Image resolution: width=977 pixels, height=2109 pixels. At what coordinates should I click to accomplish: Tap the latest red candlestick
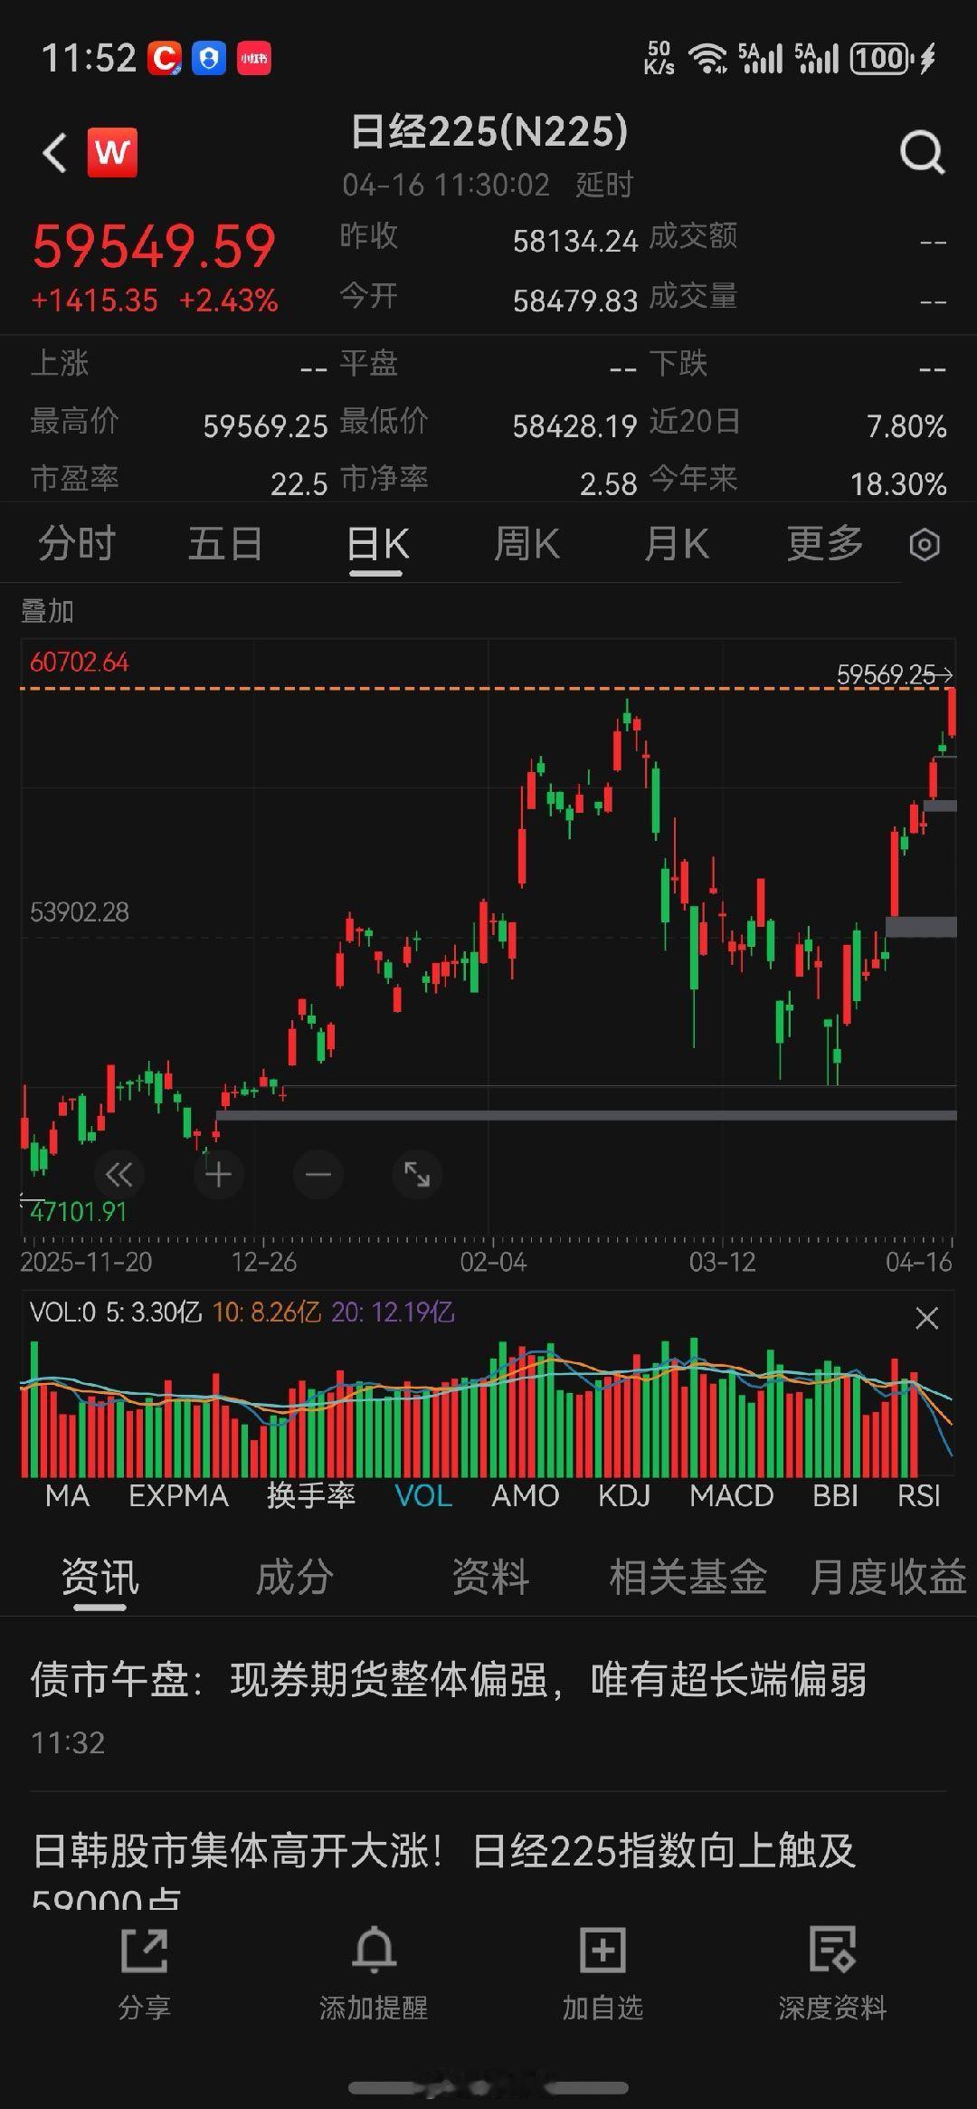[952, 711]
